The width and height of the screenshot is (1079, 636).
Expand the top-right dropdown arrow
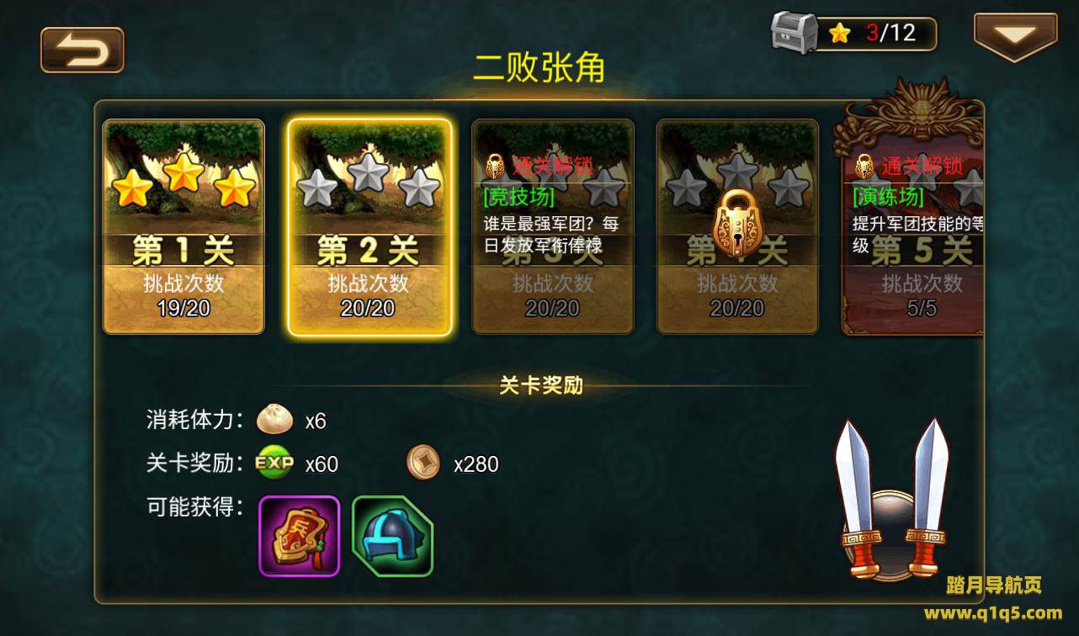pyautogui.click(x=1016, y=37)
